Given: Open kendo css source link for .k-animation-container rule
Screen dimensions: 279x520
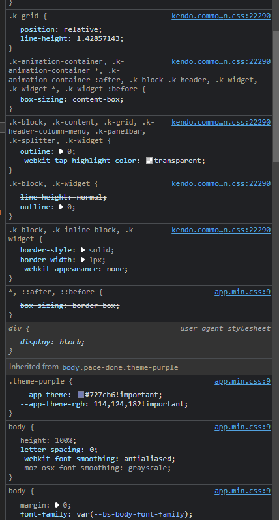Looking at the screenshot, I should (221, 62).
